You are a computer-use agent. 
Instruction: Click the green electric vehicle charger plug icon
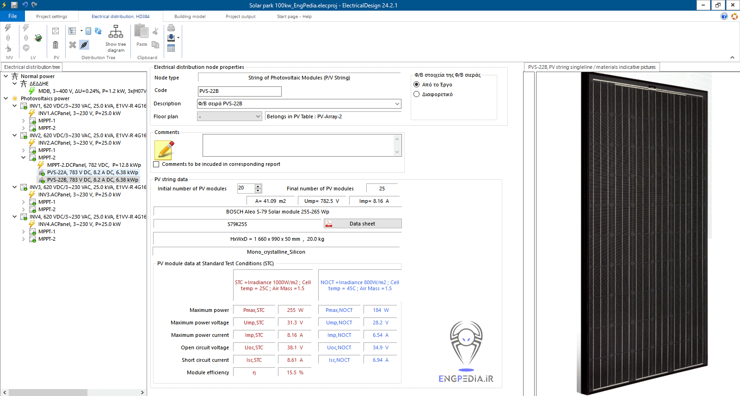38,38
